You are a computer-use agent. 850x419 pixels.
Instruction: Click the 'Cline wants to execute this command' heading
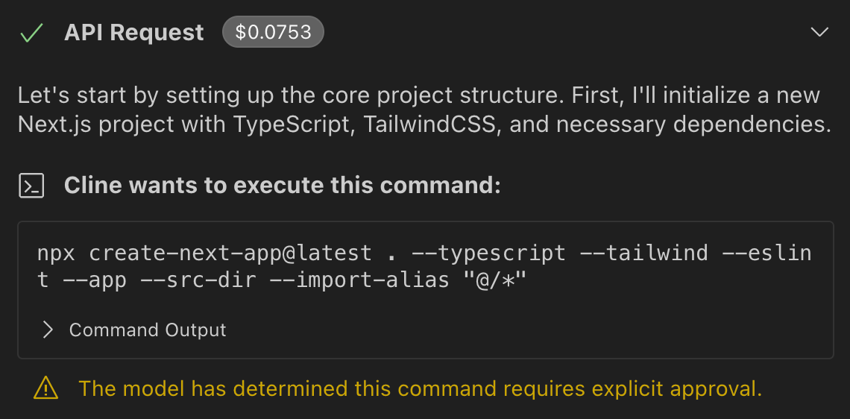pyautogui.click(x=282, y=186)
